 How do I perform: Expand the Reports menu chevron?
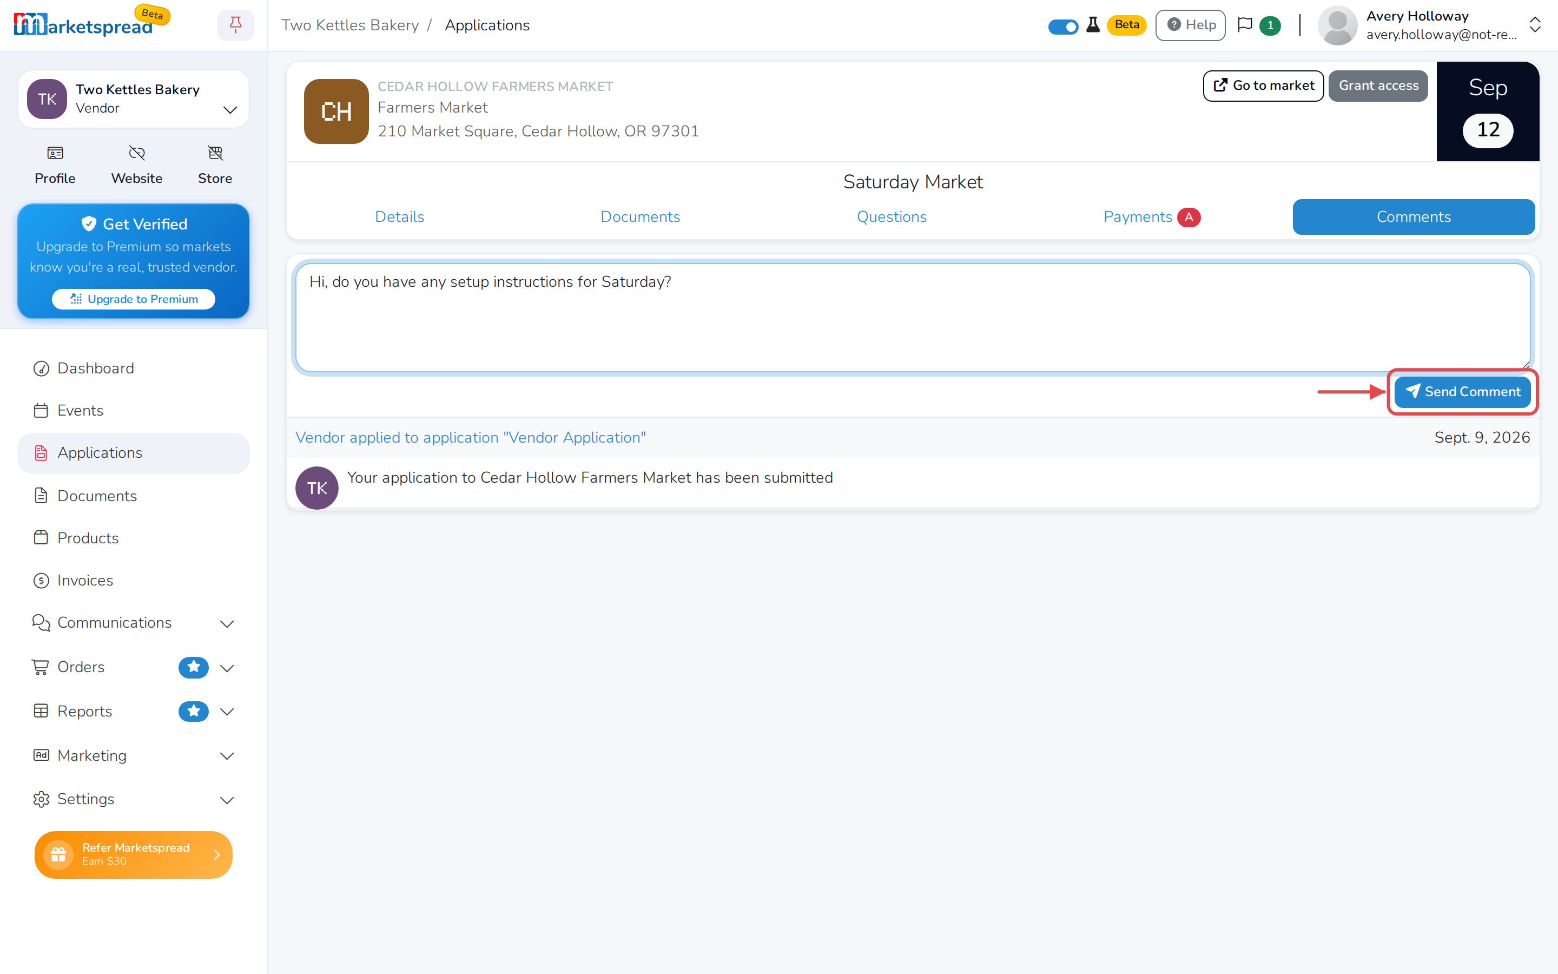227,712
